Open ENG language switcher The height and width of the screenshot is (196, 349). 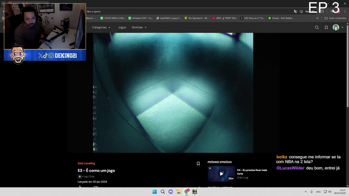click(318, 192)
